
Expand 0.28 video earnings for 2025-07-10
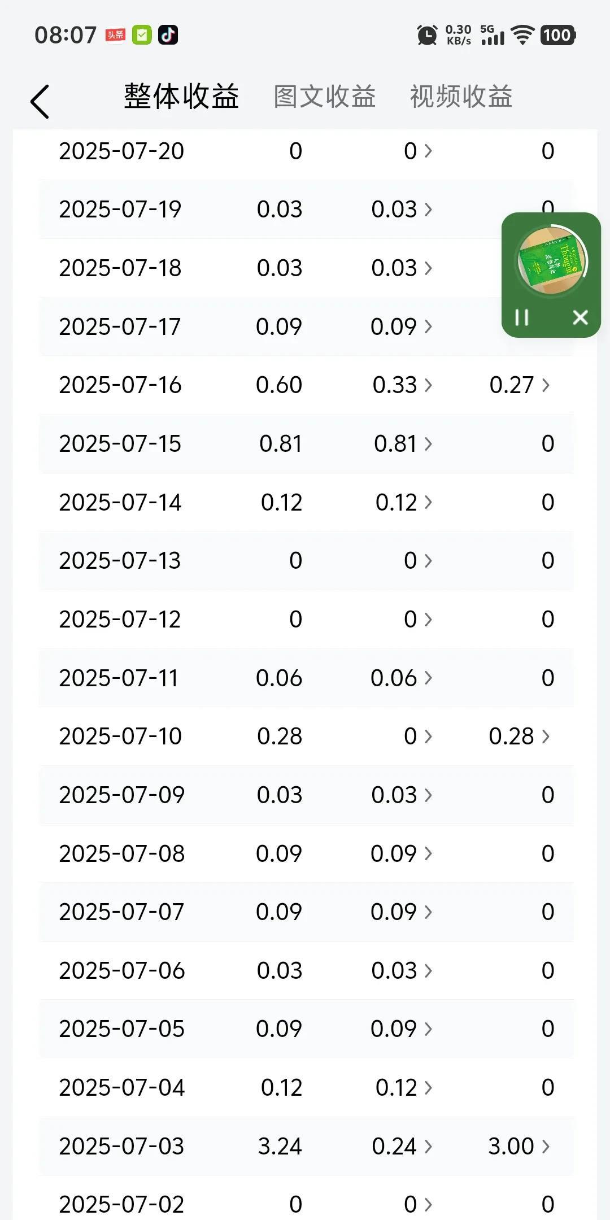click(x=518, y=737)
